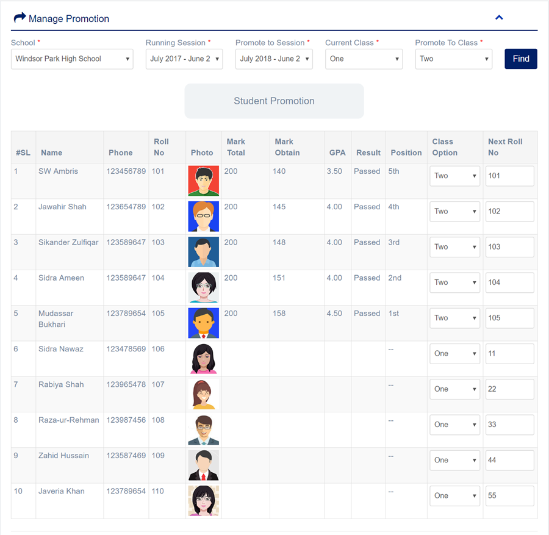Click the Student Promotion button
Image resolution: width=549 pixels, height=535 pixels.
point(274,101)
